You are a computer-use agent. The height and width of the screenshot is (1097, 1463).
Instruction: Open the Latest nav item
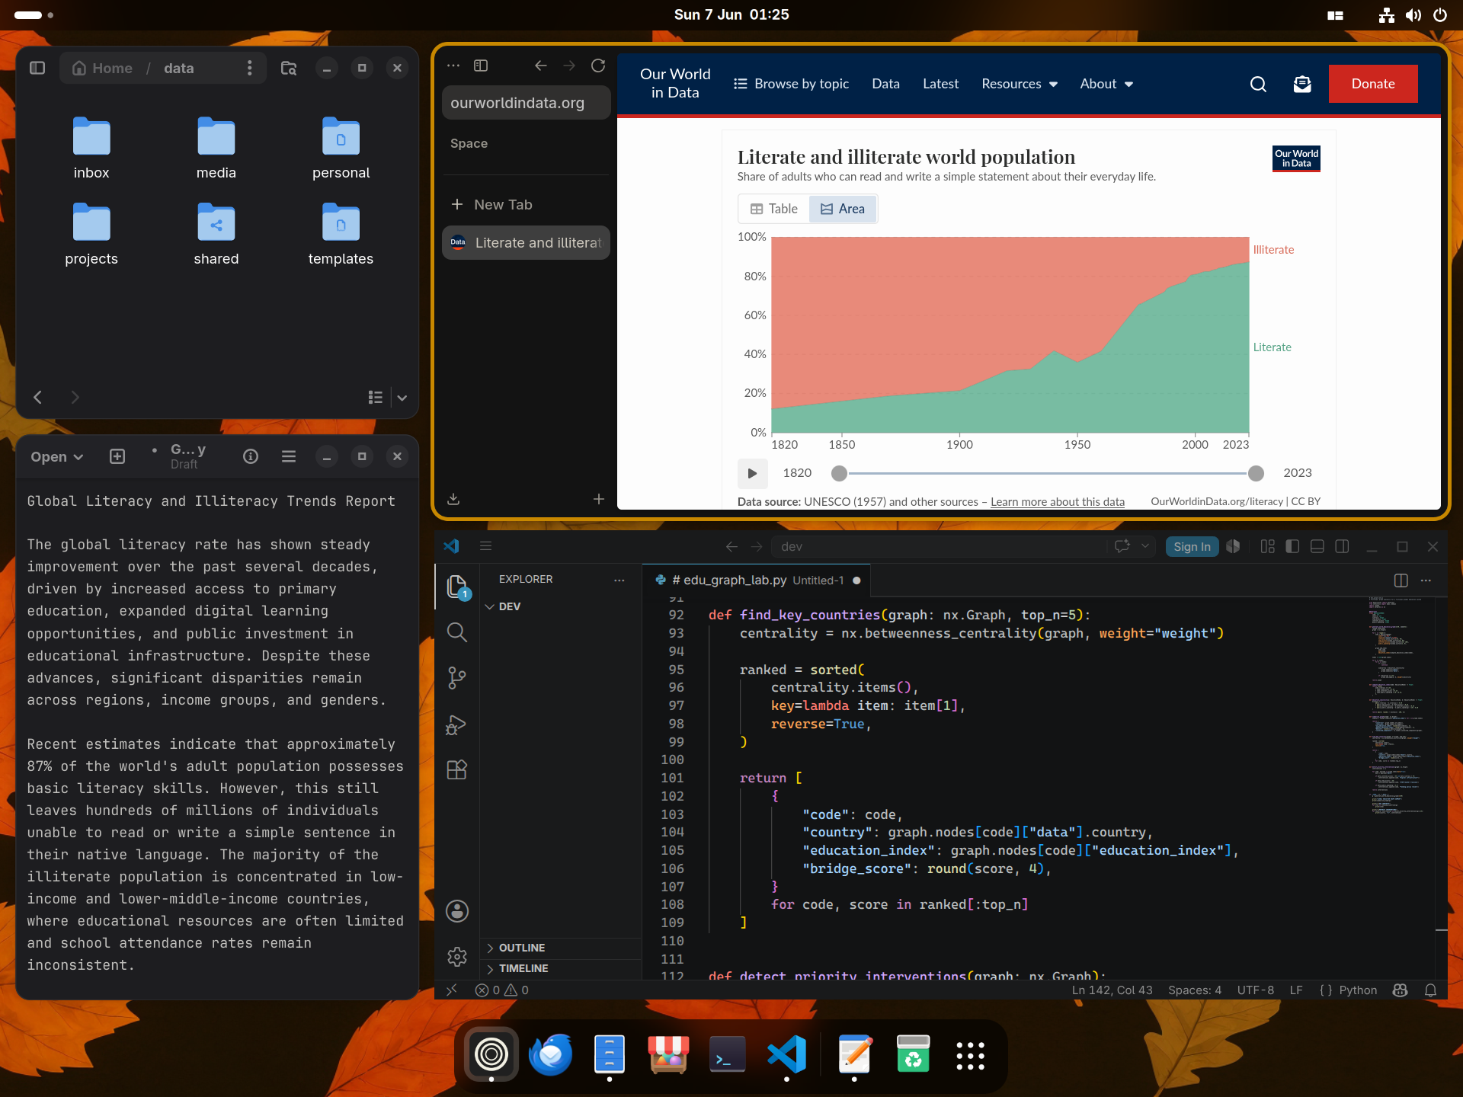[x=940, y=84]
